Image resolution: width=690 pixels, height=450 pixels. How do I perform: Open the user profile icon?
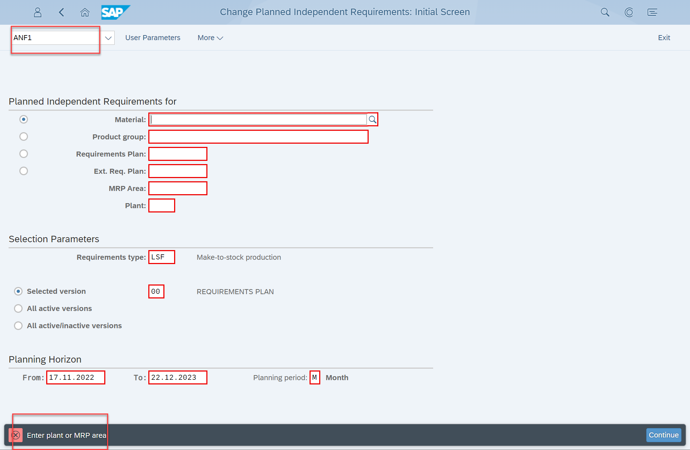coord(38,13)
